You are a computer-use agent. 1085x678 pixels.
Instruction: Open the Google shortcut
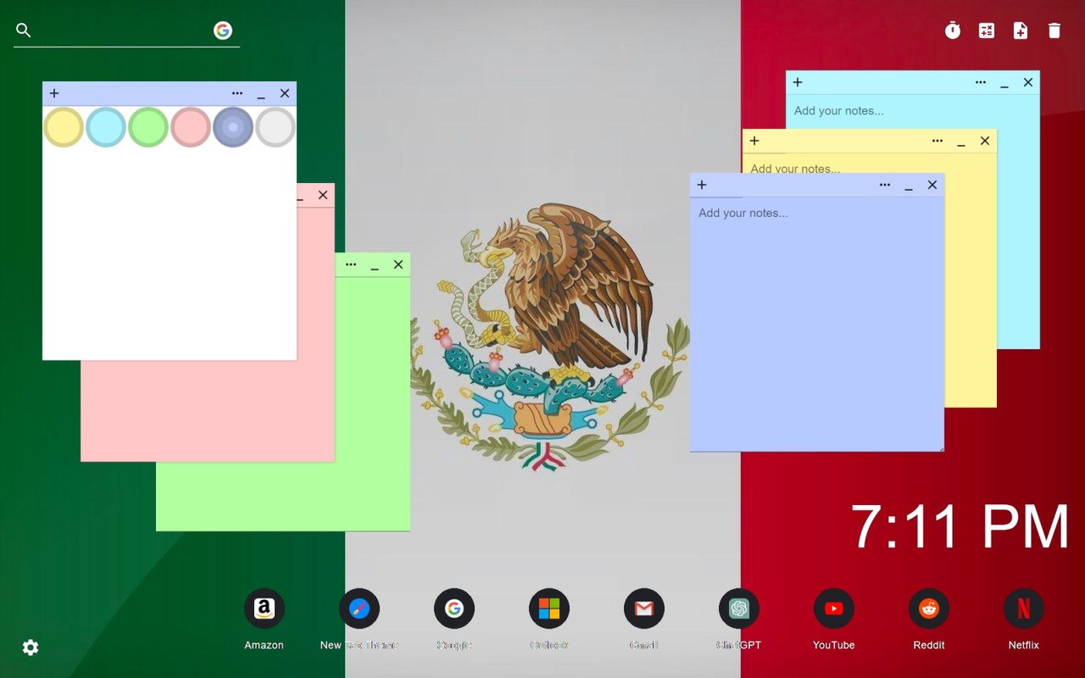454,609
